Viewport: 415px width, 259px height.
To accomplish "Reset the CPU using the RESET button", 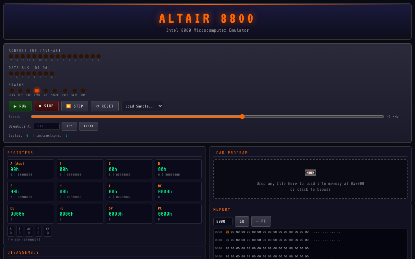I will tap(105, 106).
